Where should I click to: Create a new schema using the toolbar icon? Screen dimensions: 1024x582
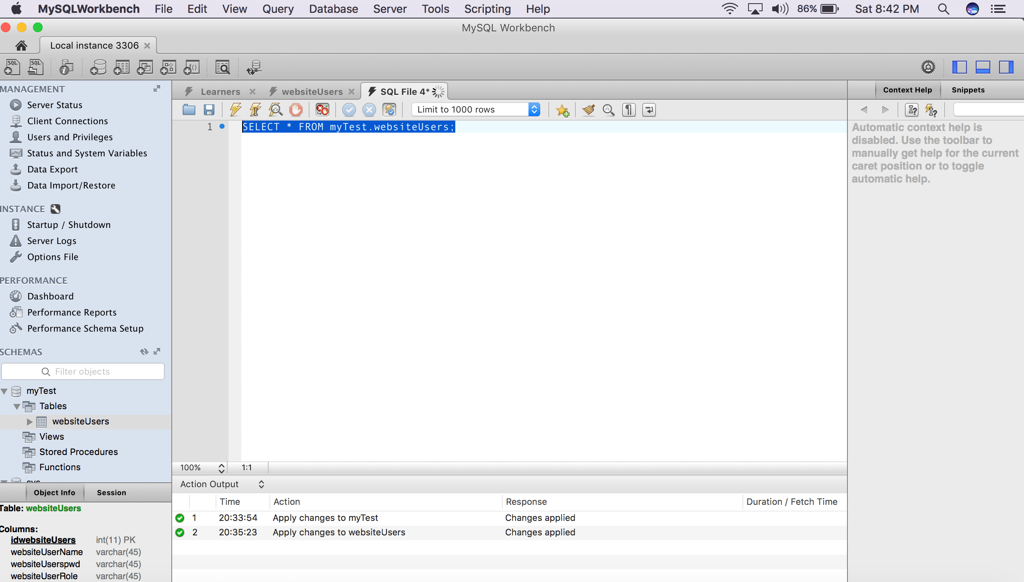(98, 68)
